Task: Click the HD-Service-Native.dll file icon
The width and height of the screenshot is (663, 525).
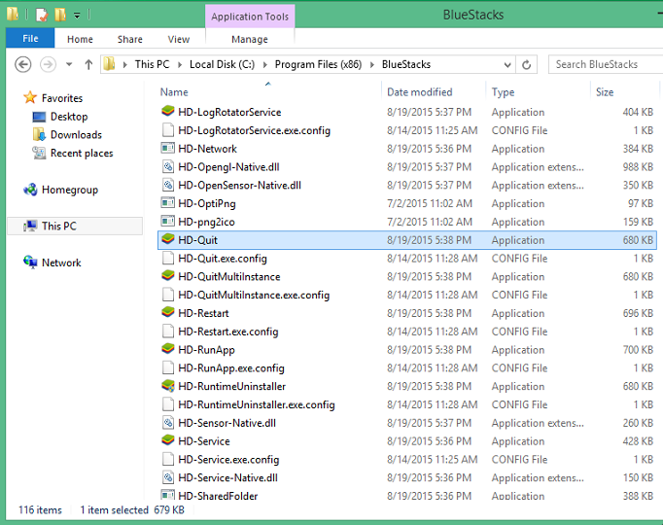Action: [x=168, y=477]
